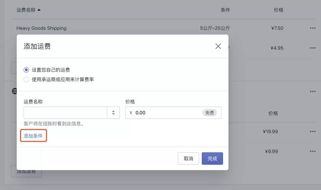Open three-dot menu beside the globe zone
The width and height of the screenshot is (321, 190).
tap(312, 91)
